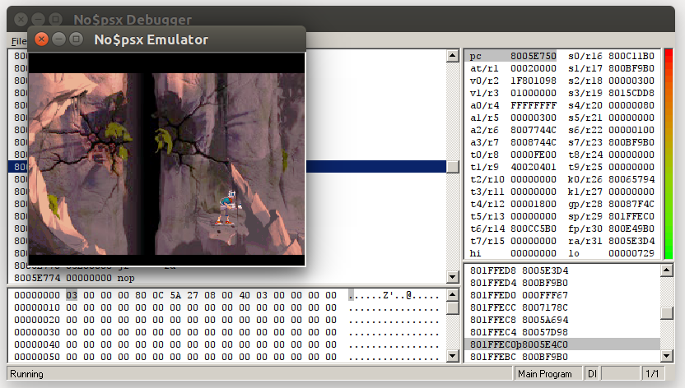Select the t6/r14 register value 800CC5B0

[534, 229]
